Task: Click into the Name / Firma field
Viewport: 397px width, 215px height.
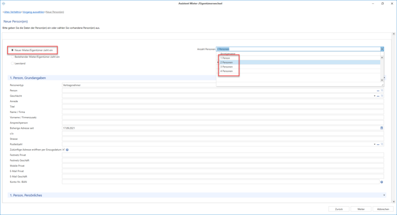Action: point(223,112)
